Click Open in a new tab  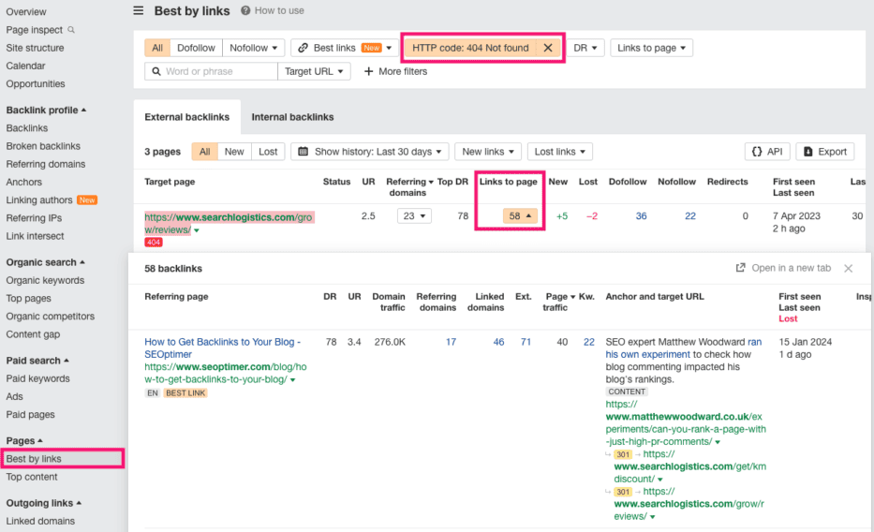(783, 268)
